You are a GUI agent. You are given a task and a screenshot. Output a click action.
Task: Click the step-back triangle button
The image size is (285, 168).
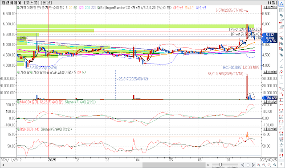[243, 165]
